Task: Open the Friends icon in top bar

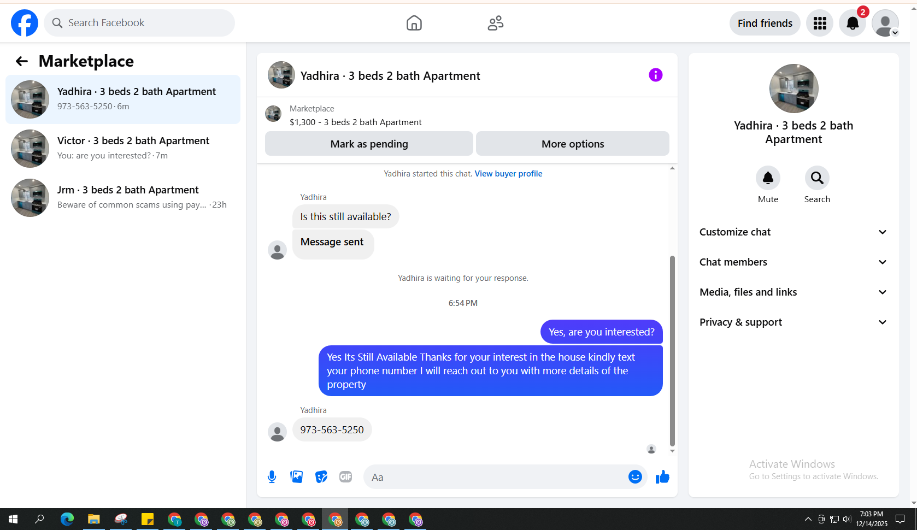Action: click(496, 23)
